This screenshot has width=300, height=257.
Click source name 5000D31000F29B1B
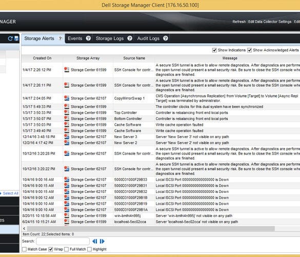click(x=130, y=197)
